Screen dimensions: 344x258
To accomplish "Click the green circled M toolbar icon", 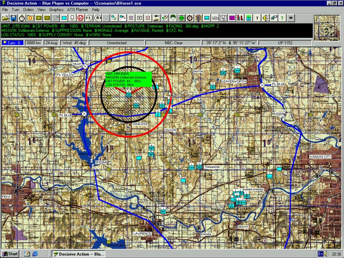I will click(181, 18).
